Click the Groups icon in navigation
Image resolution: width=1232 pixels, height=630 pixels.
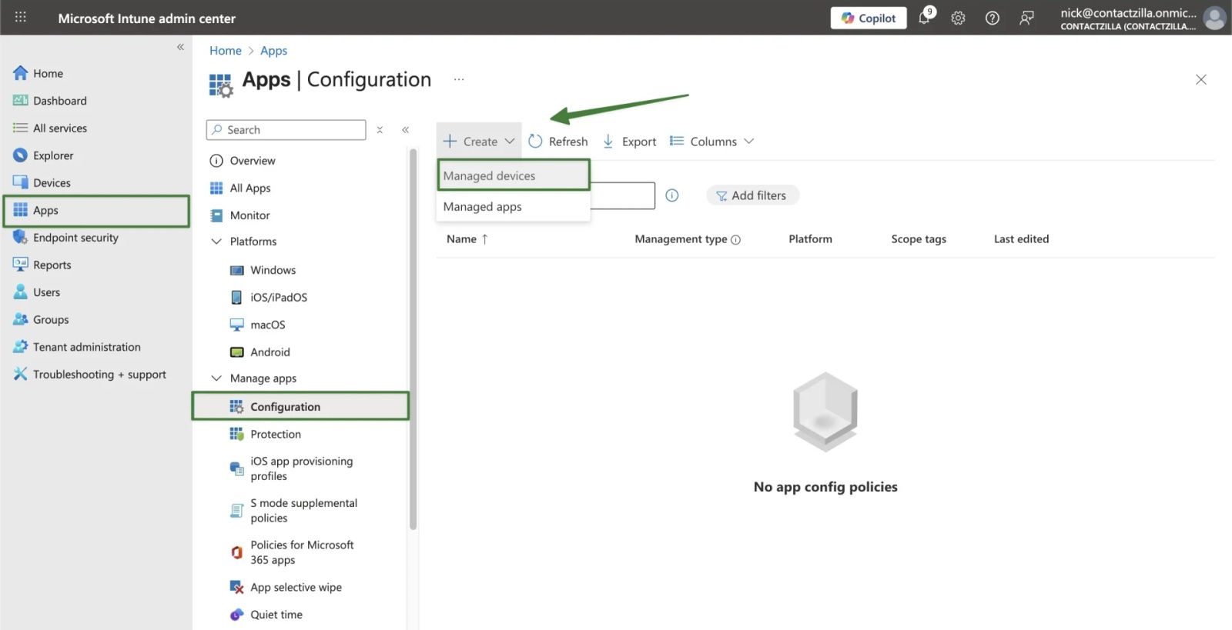click(20, 319)
